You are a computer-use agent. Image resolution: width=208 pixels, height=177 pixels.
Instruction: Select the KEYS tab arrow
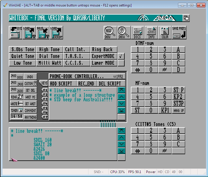point(44,83)
